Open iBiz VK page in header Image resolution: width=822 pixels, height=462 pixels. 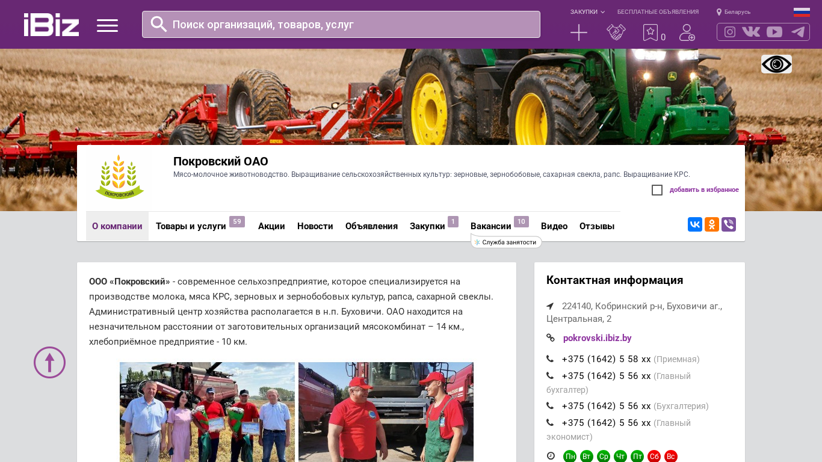click(x=751, y=32)
